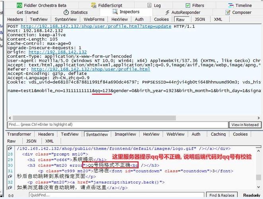Click up arrow of response vertical scrollbar
The height and width of the screenshot is (199, 263).
click(259, 151)
